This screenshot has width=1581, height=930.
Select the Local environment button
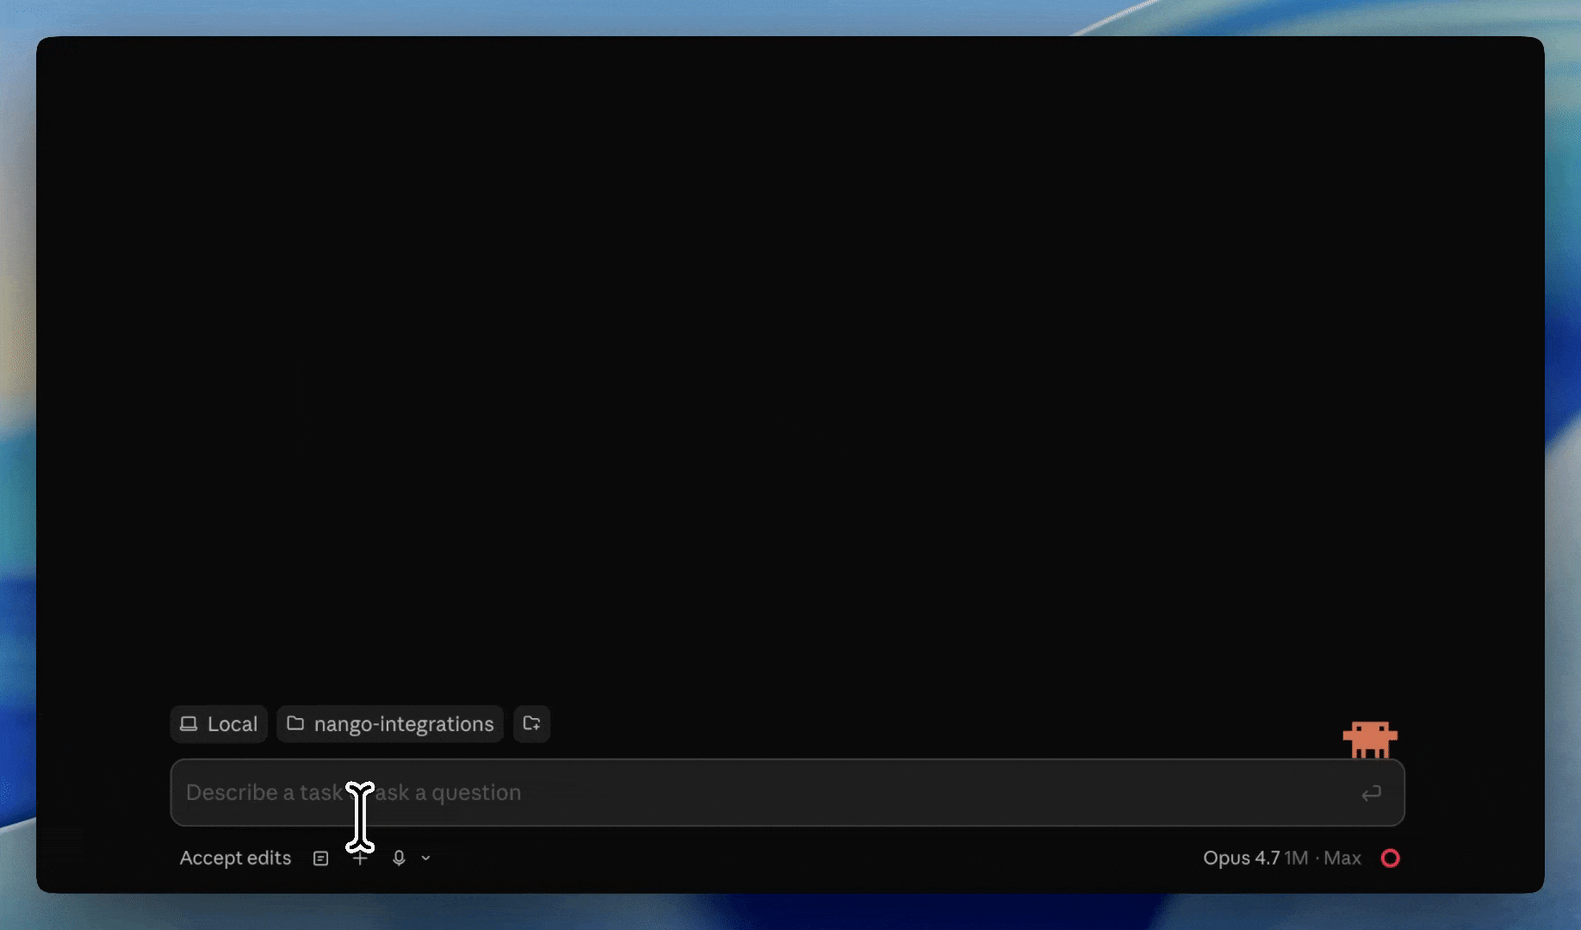click(219, 724)
